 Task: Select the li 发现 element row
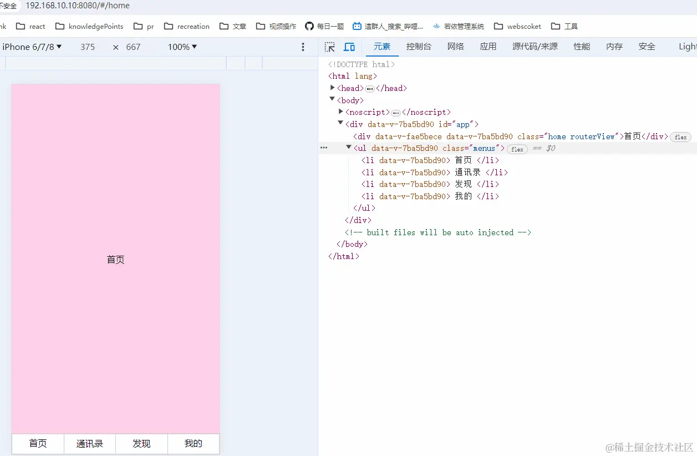430,184
